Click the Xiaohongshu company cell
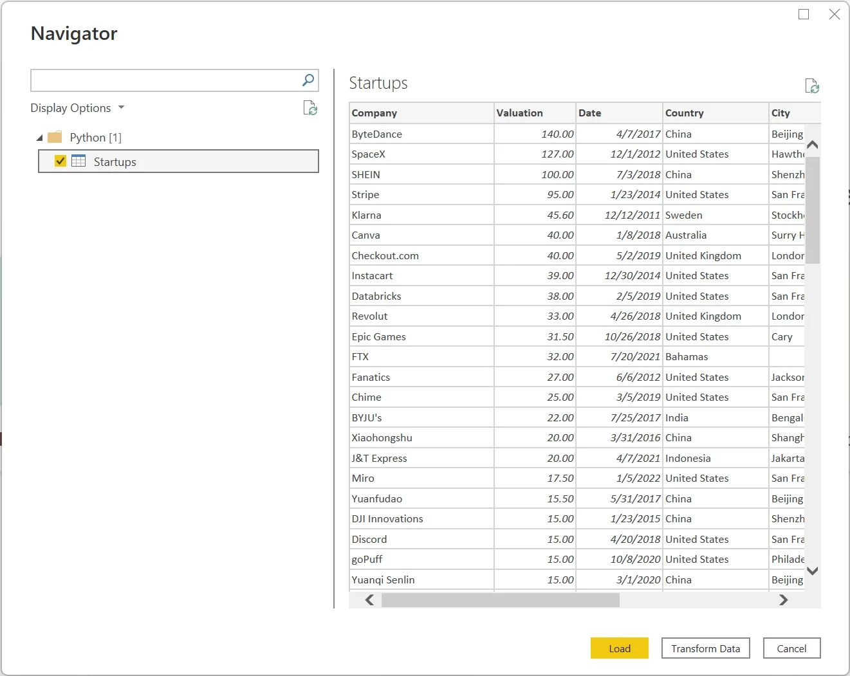The image size is (850, 676). coord(421,438)
